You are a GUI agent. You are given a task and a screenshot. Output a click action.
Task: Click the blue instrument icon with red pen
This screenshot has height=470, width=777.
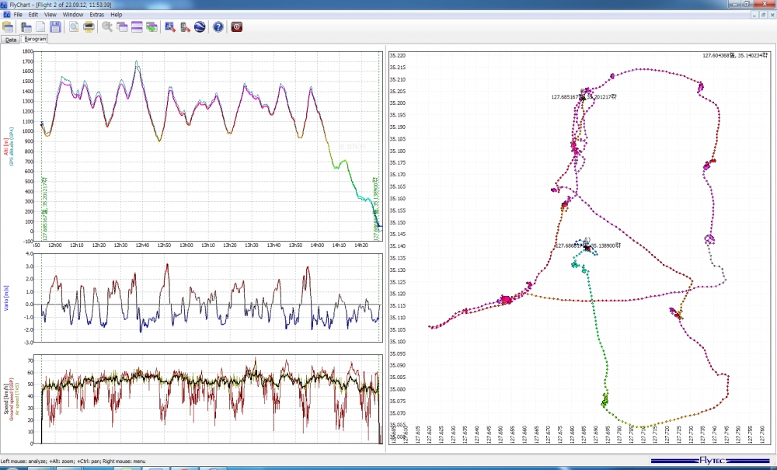[170, 26]
